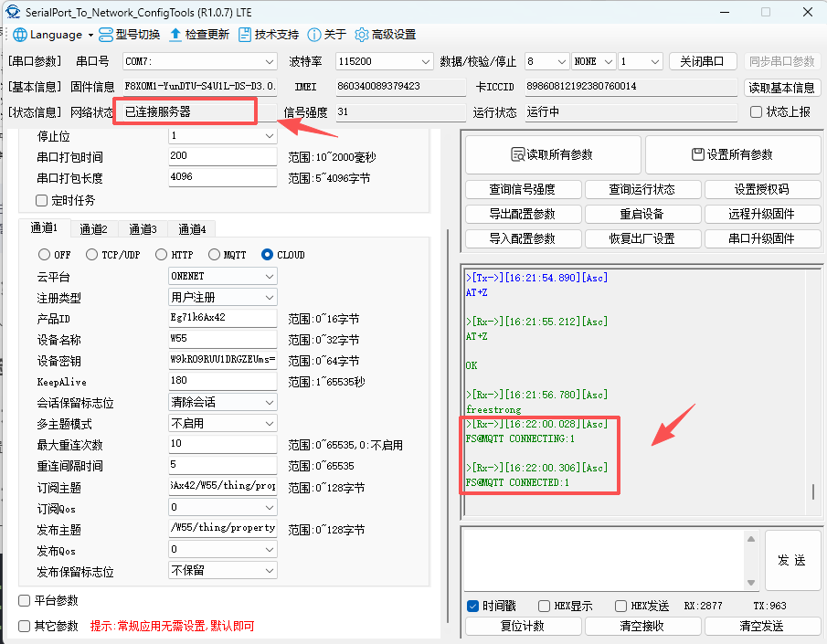Viewport: 827px width, 644px height.
Task: Select the TCP/UDP mode radio button
Action: (x=91, y=255)
